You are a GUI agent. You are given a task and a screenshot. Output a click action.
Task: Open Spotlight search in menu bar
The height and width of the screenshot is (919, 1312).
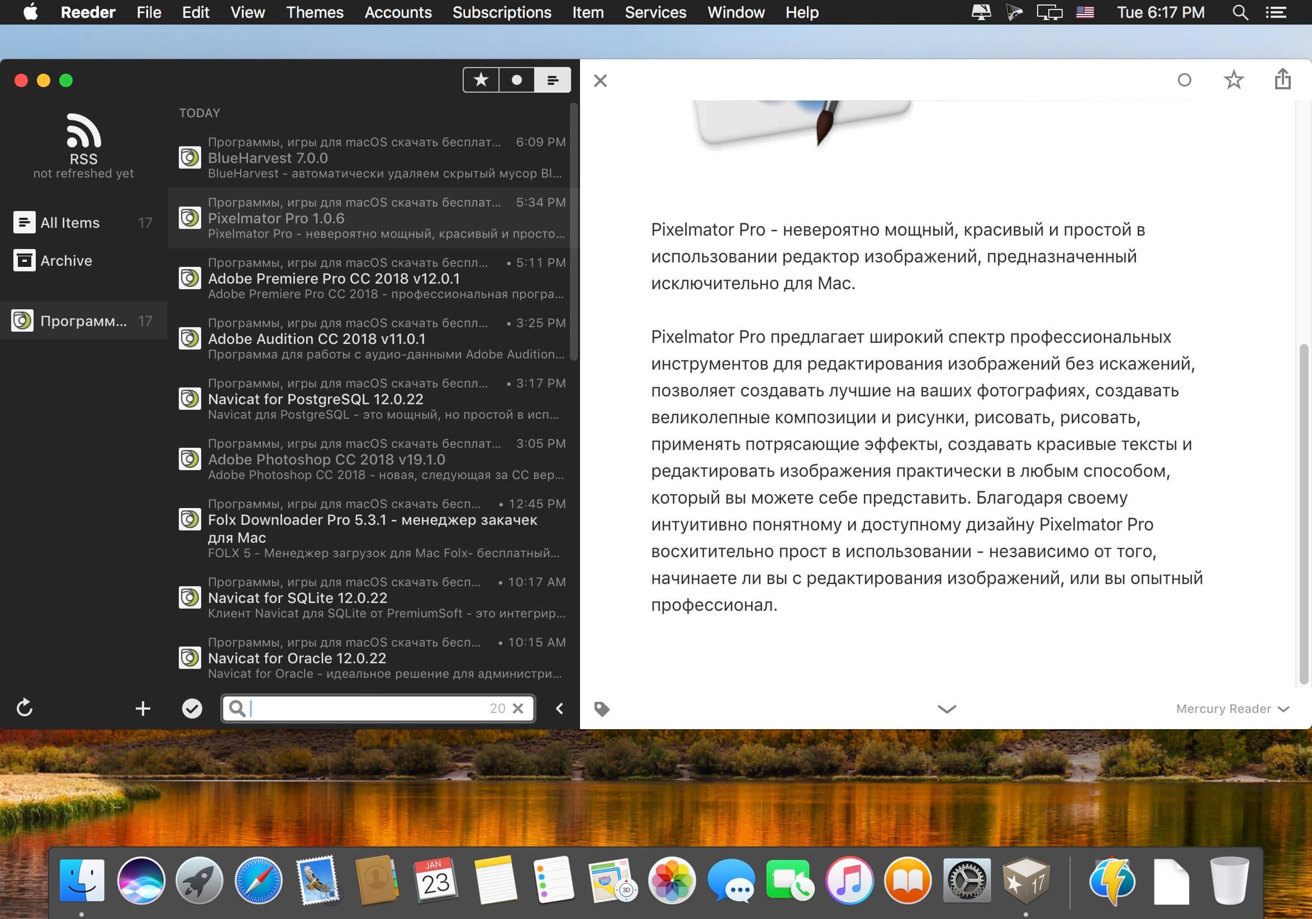click(1240, 12)
